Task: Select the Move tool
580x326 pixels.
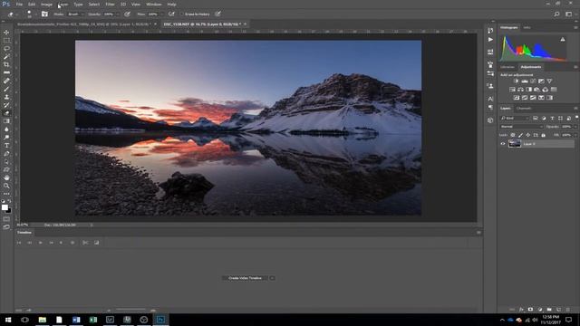Action: [6, 33]
